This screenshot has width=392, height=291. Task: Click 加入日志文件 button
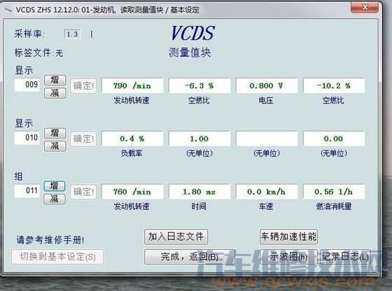tap(176, 236)
